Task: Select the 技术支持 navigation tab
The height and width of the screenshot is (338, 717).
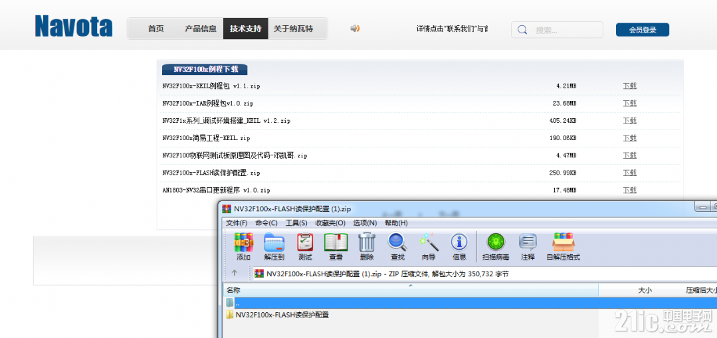Action: [x=246, y=29]
